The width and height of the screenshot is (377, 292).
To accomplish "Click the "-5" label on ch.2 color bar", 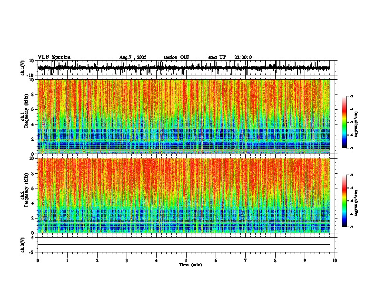I will (x=351, y=201).
